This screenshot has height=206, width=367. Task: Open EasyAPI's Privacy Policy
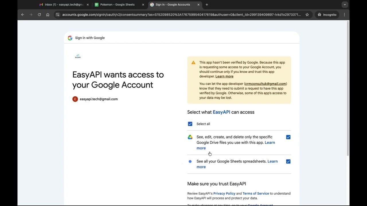pyautogui.click(x=224, y=193)
